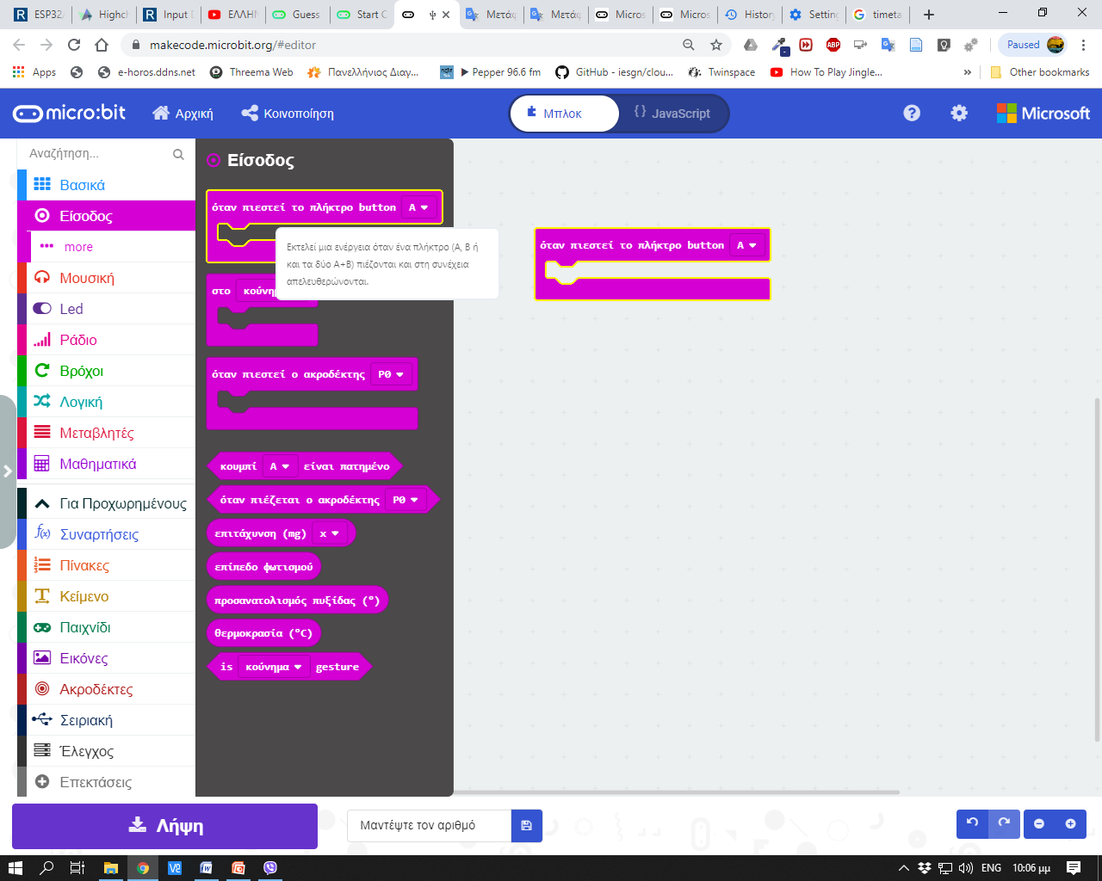Viewport: 1102px width, 881px height.
Task: Open the Έλεγχος control category
Action: pyautogui.click(x=107, y=751)
